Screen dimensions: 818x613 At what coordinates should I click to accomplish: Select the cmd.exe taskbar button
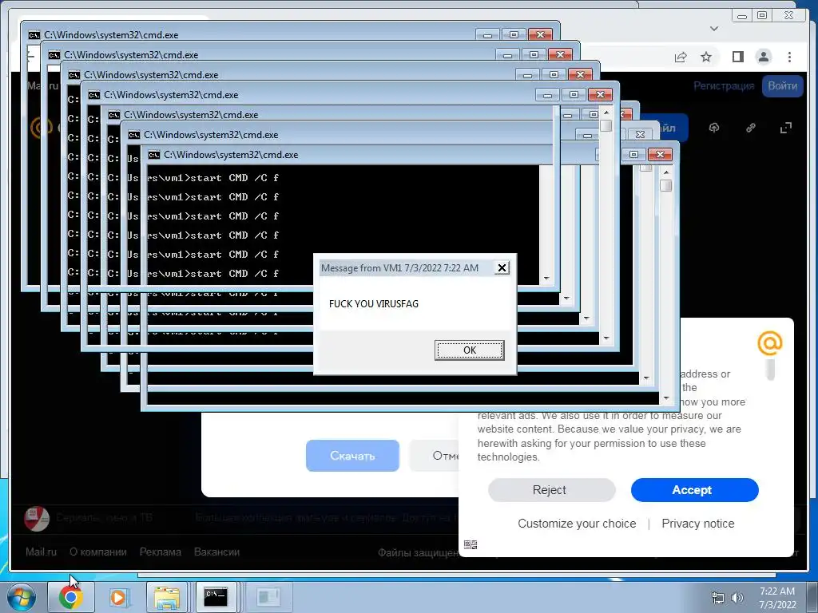click(x=216, y=597)
